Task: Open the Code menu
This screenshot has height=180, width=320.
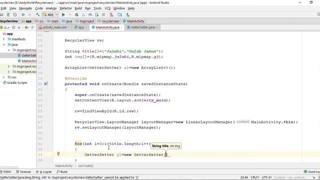Action: [39, 8]
